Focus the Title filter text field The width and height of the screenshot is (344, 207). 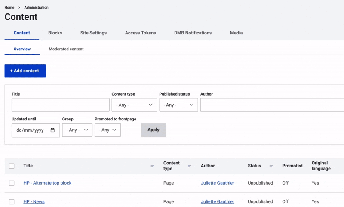pos(60,105)
